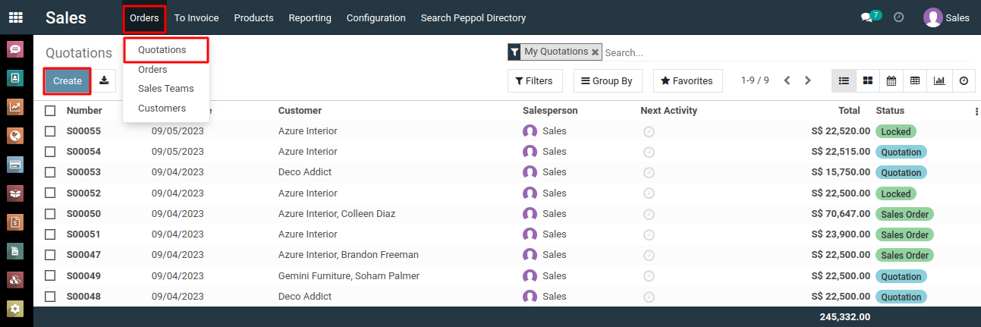Select Sales Teams from Orders menu
The width and height of the screenshot is (981, 327).
[x=165, y=89]
